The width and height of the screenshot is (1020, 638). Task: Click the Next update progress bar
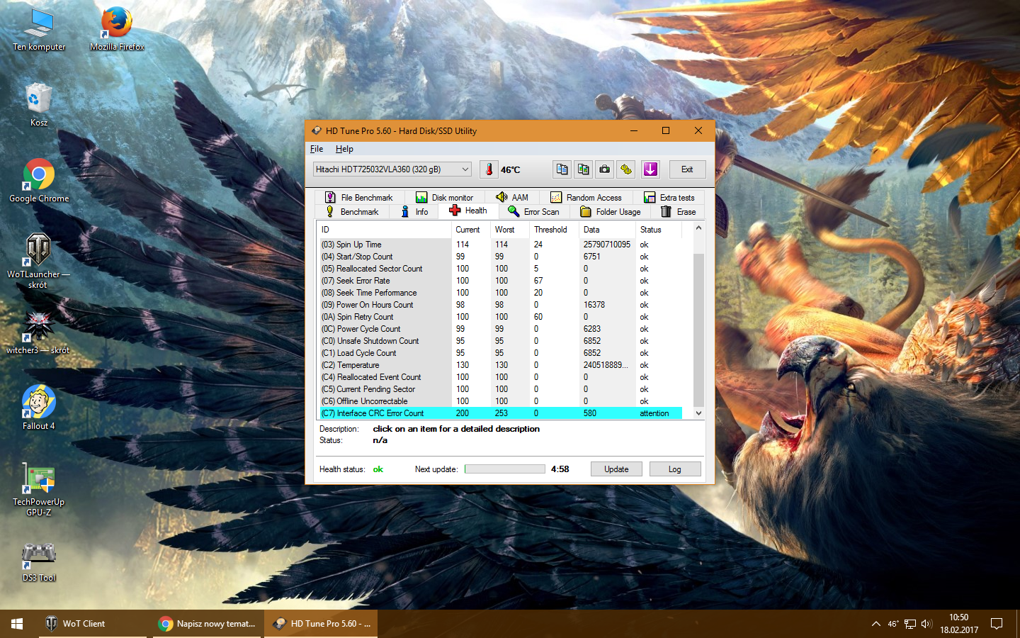[505, 469]
